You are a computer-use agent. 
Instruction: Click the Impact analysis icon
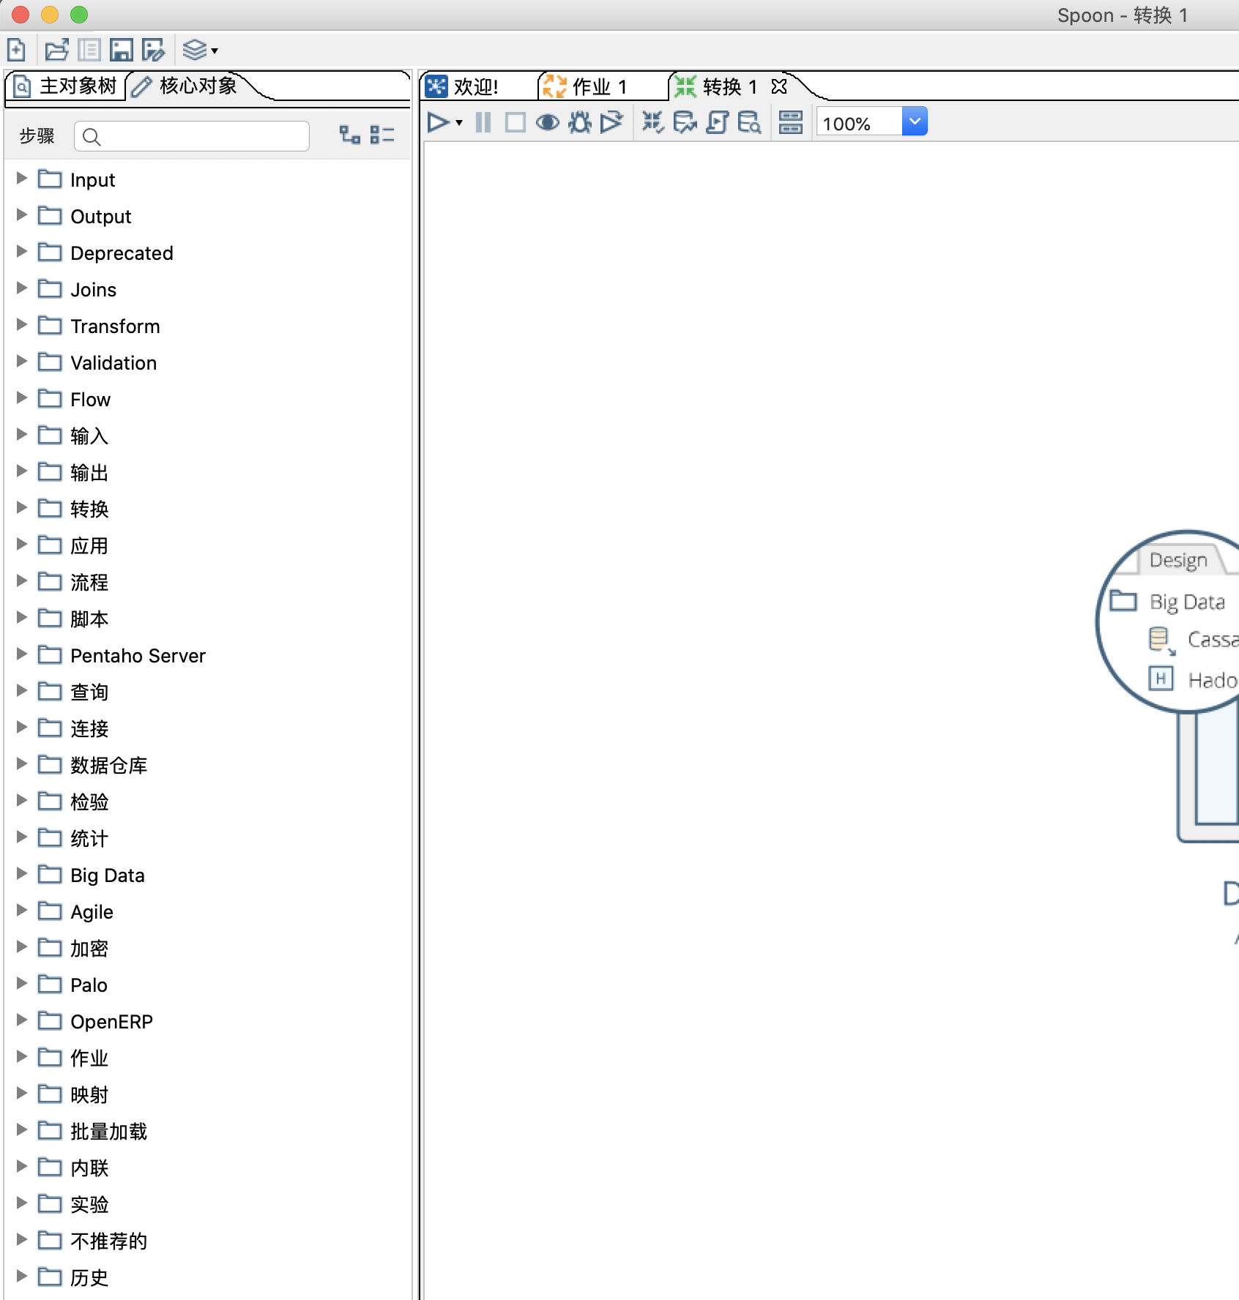(x=685, y=122)
